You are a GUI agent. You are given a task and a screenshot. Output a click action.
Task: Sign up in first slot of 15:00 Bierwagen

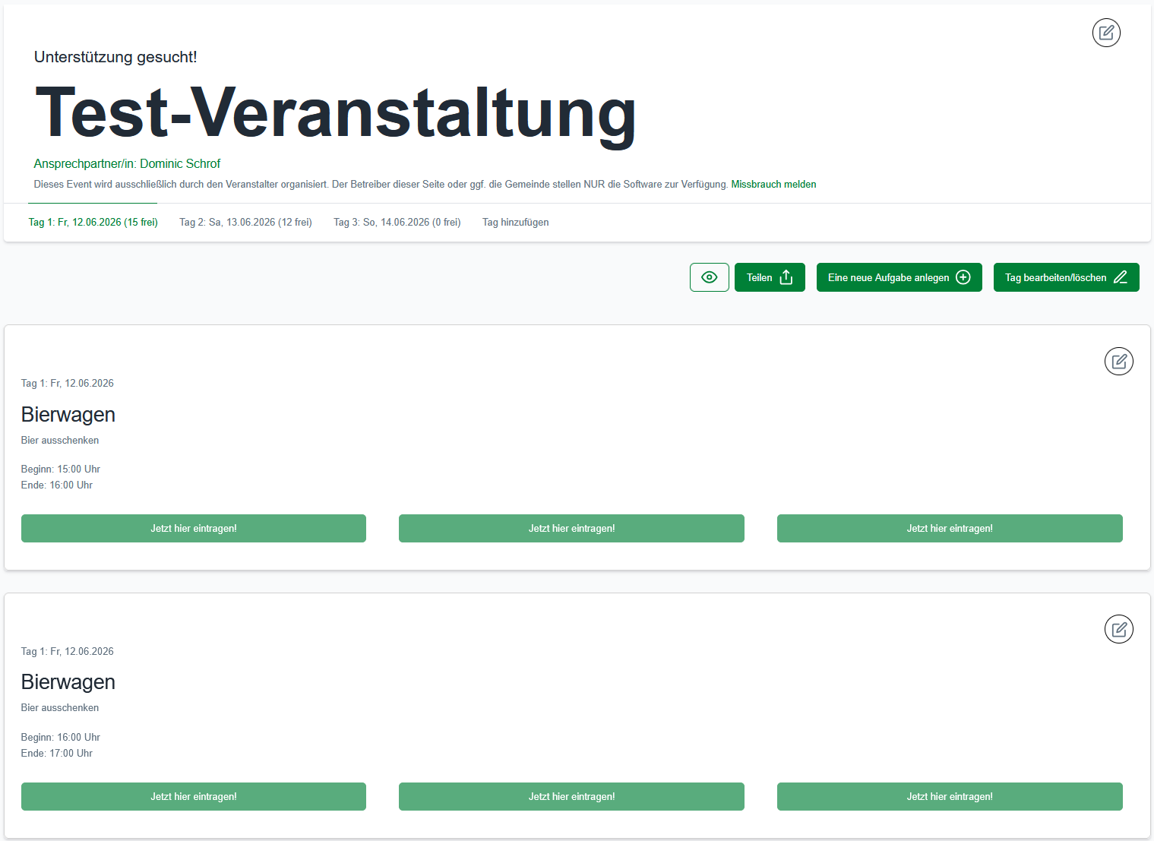point(194,529)
